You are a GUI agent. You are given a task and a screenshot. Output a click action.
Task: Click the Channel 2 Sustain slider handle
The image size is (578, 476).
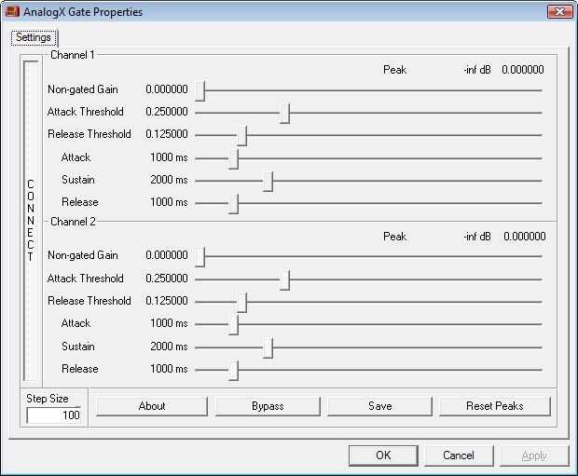pos(268,347)
